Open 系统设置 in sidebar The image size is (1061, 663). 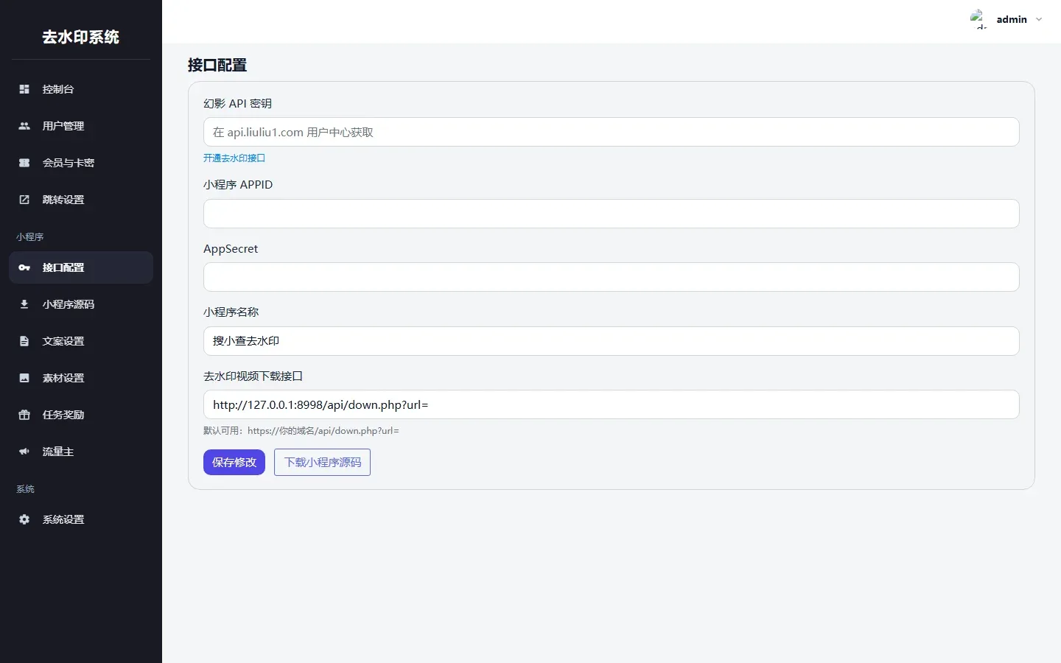(x=81, y=519)
